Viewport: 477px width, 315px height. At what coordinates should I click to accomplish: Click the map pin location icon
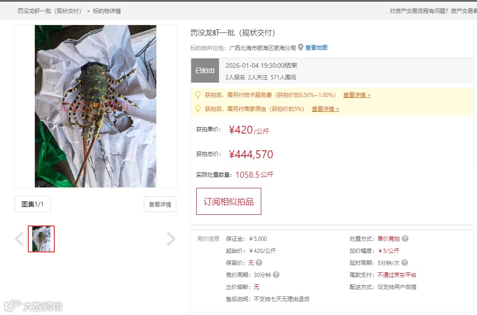301,47
